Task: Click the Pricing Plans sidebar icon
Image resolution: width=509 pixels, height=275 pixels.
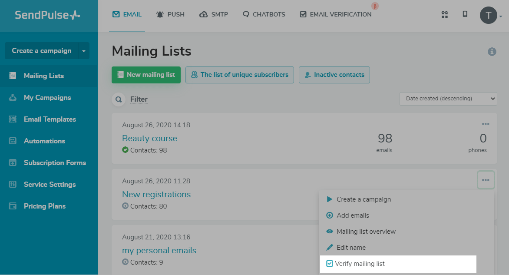Action: tap(13, 206)
